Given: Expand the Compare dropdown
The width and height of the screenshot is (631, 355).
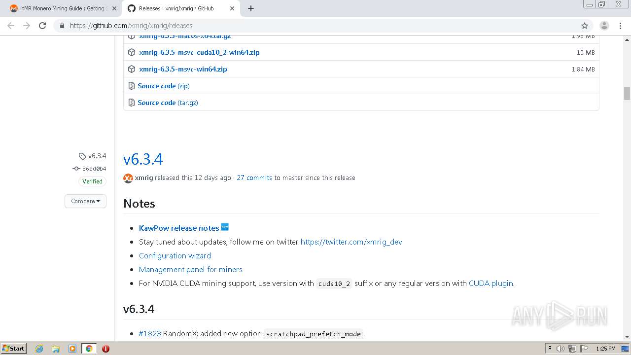Looking at the screenshot, I should pos(85,201).
